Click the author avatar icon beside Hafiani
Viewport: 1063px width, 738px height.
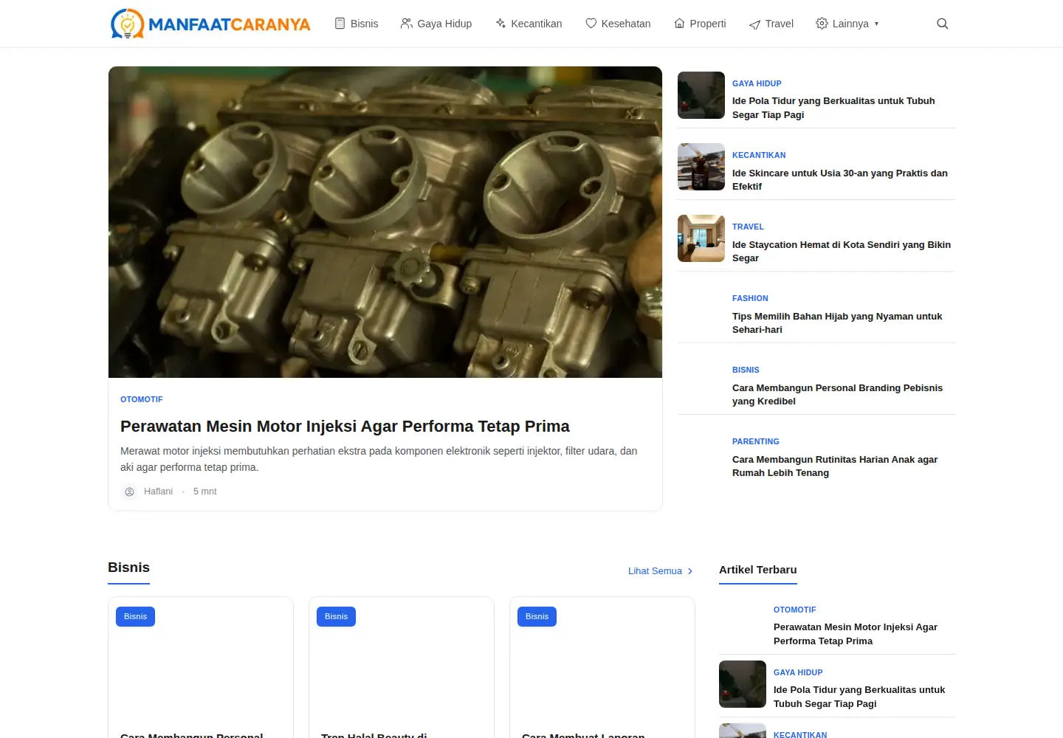click(129, 492)
